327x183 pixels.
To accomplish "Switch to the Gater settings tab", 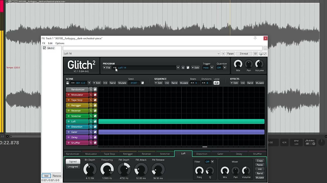I will pyautogui.click(x=220, y=154).
